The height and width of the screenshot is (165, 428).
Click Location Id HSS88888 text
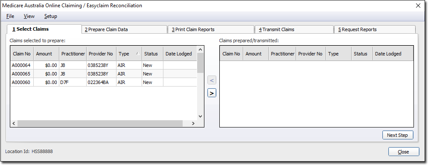point(29,151)
